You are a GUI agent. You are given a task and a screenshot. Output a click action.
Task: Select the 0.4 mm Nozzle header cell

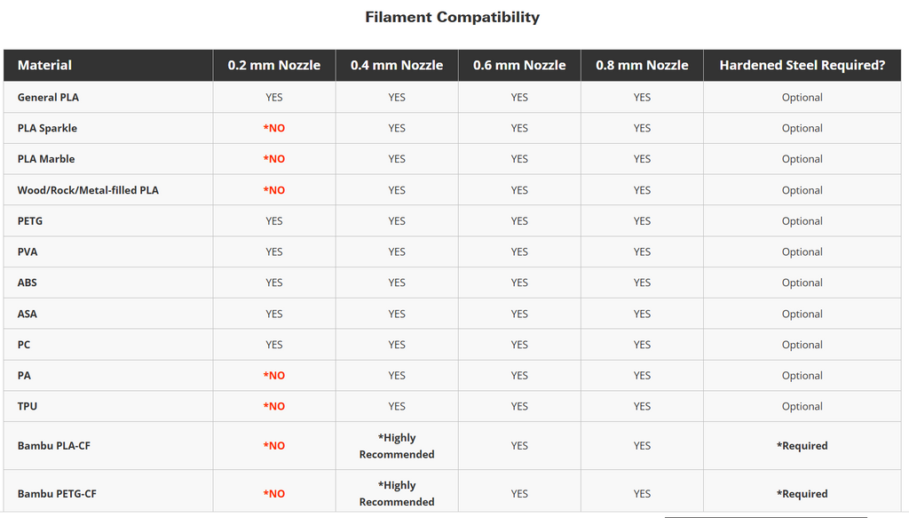[x=397, y=65]
